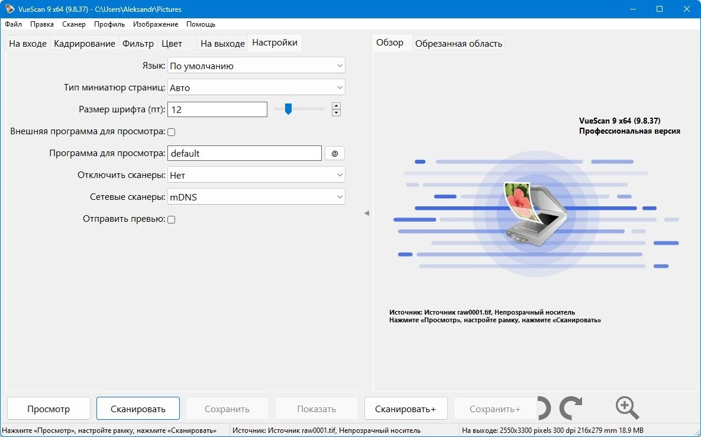
Task: Open the Язык dropdown
Action: click(256, 66)
